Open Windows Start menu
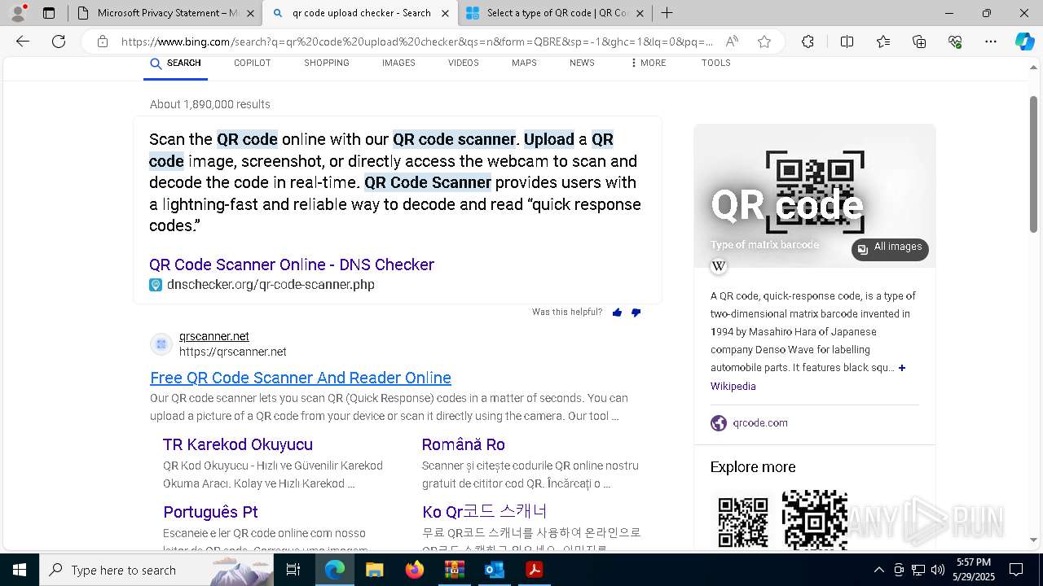Image resolution: width=1043 pixels, height=586 pixels. [x=20, y=570]
